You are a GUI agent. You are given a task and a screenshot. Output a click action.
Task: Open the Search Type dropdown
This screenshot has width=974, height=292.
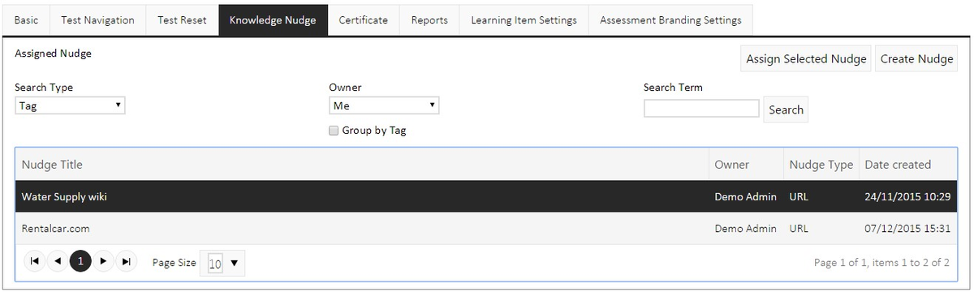pos(70,105)
